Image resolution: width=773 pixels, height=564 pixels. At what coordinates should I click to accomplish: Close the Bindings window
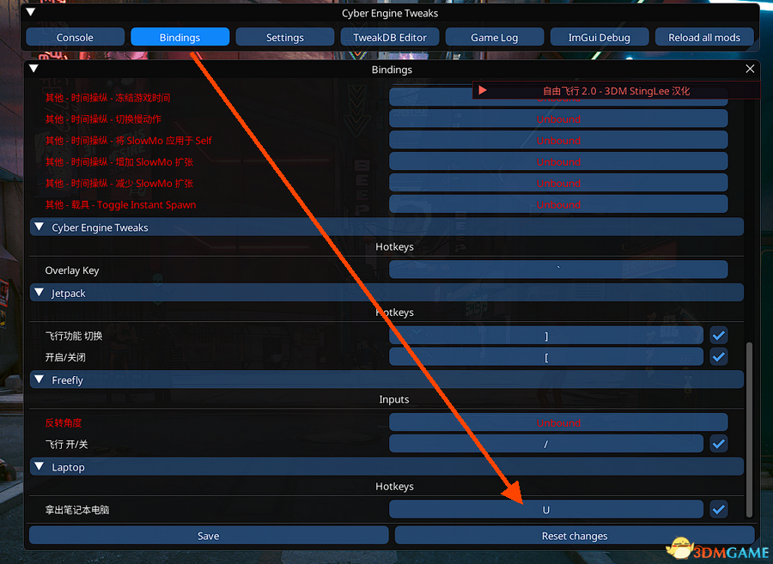click(750, 69)
